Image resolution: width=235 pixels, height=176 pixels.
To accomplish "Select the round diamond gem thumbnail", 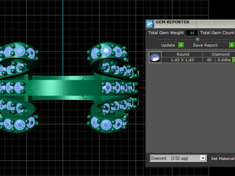I will click(x=155, y=57).
